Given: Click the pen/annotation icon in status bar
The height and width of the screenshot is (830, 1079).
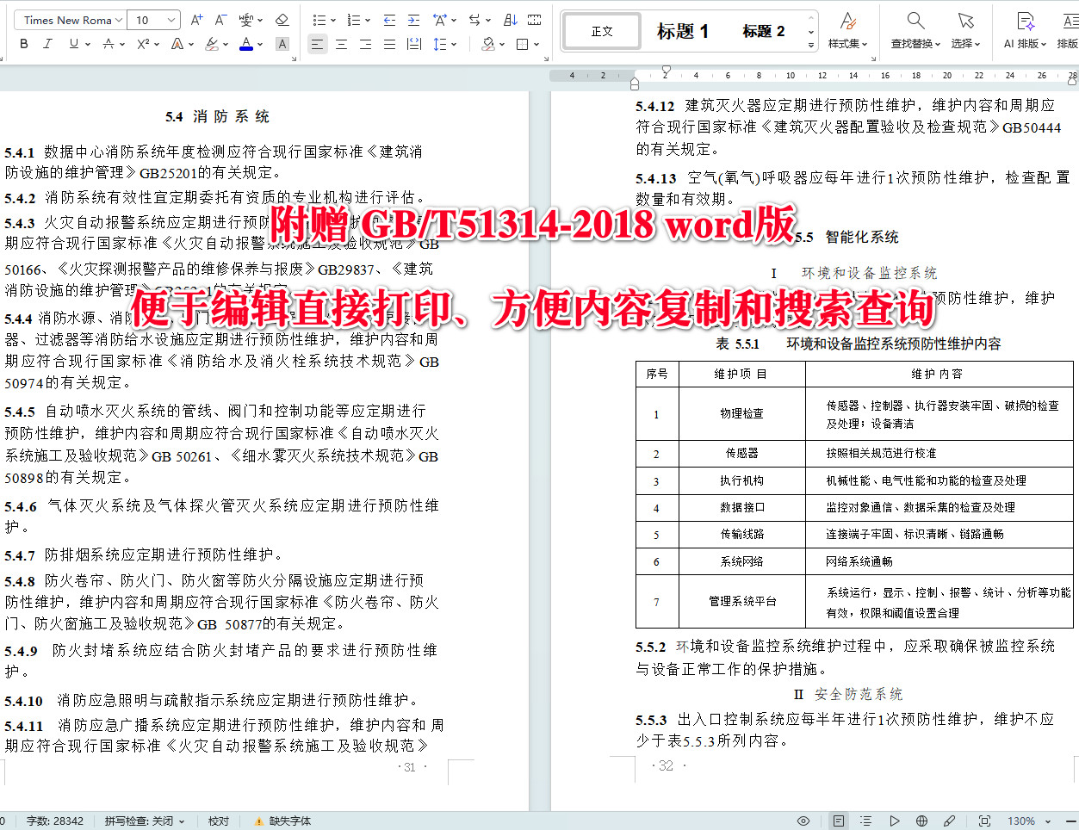Looking at the screenshot, I should [949, 821].
